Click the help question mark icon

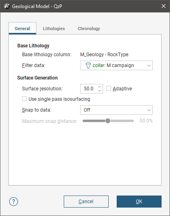tap(14, 202)
